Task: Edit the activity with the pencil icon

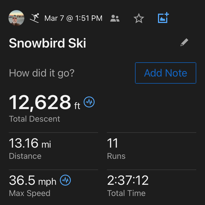Action: pyautogui.click(x=184, y=43)
